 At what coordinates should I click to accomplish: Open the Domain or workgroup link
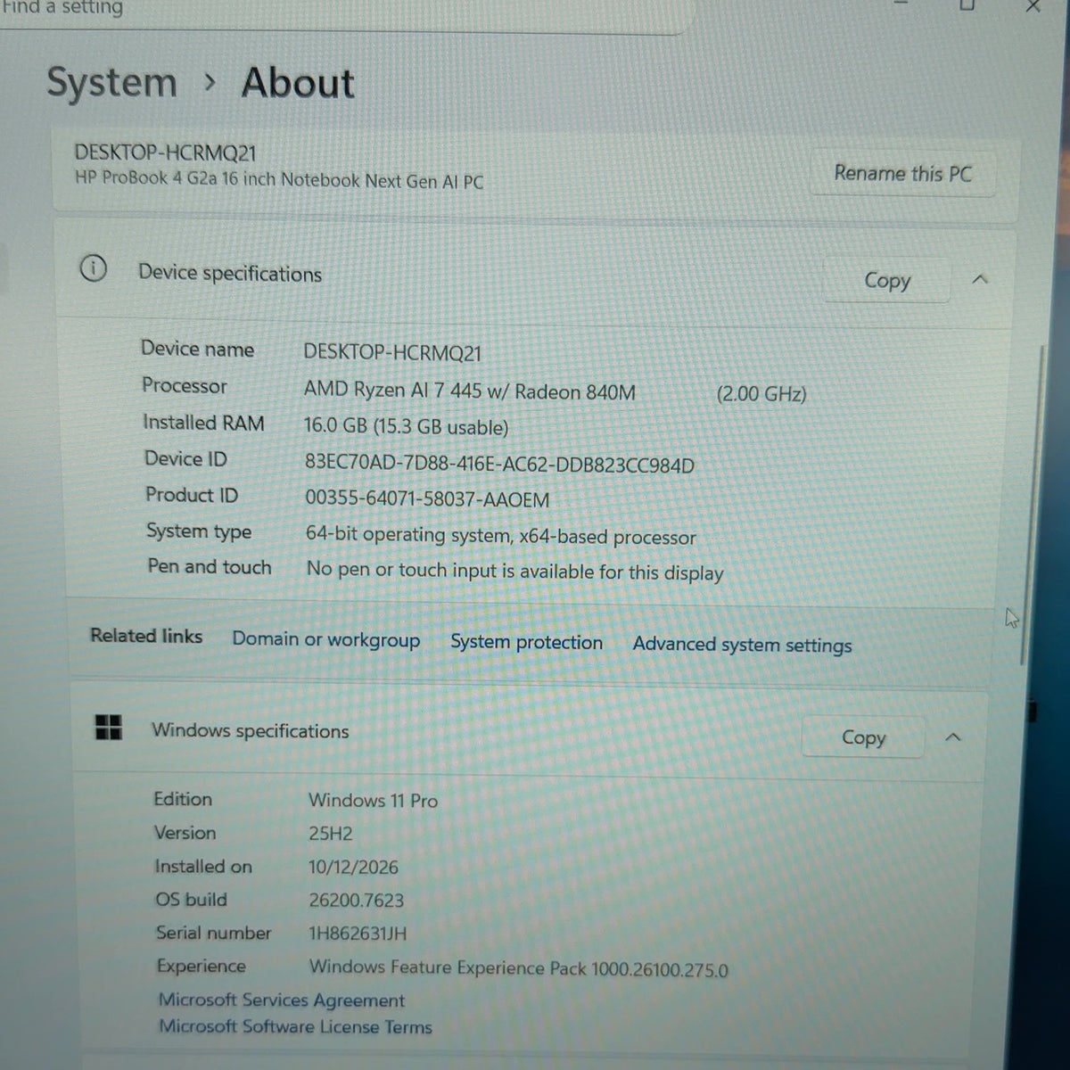(325, 639)
